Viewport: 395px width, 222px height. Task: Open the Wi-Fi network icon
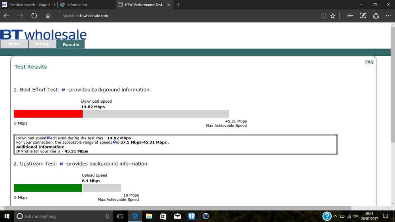tap(349, 216)
